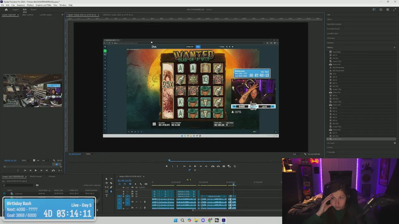Solo audio track A3 with S
The image size is (399, 224).
[x=141, y=202]
